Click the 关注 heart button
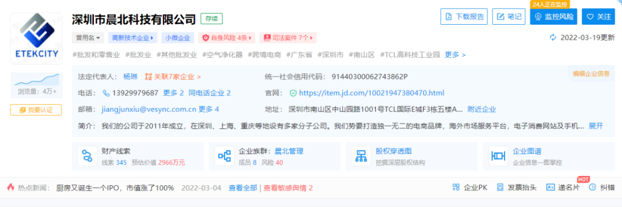Image resolution: width=622 pixels, height=207 pixels. click(x=598, y=17)
